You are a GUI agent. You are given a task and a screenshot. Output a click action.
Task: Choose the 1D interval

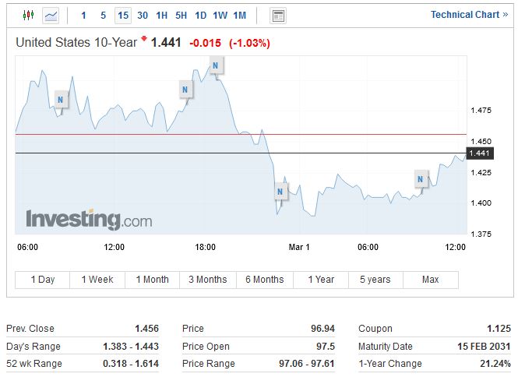point(200,15)
